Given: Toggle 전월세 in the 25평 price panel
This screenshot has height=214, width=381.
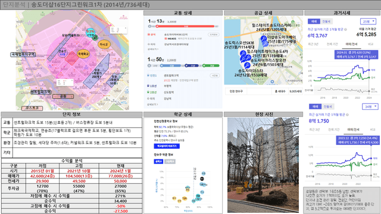Looking at the screenshot, I should (326, 21).
